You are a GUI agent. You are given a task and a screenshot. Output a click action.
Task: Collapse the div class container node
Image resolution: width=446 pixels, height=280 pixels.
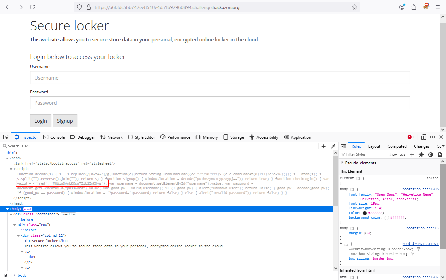pos(11,214)
